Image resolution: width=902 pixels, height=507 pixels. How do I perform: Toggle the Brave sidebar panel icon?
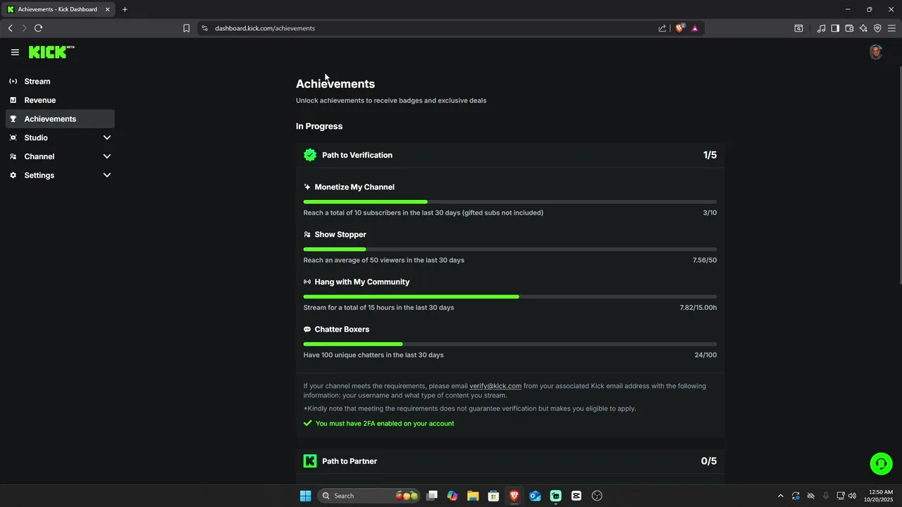click(835, 28)
